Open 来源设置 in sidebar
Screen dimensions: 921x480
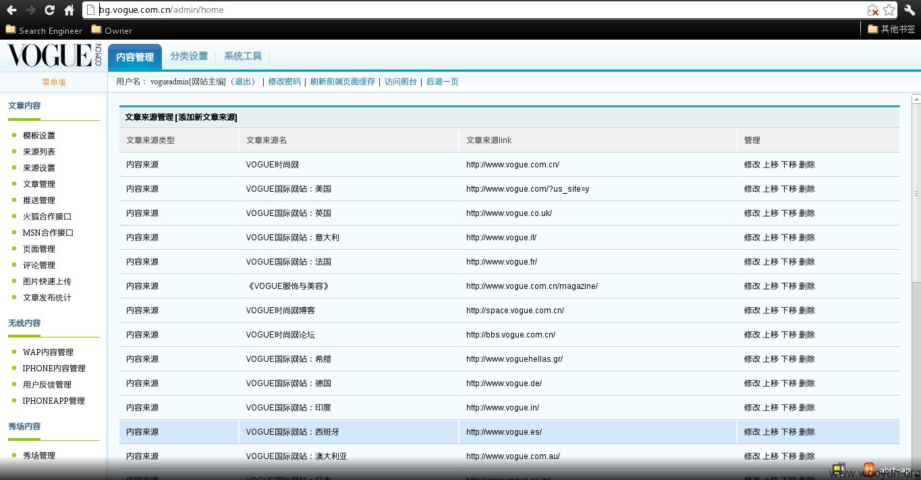39,168
